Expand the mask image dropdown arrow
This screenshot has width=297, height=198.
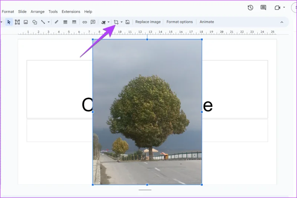point(122,22)
